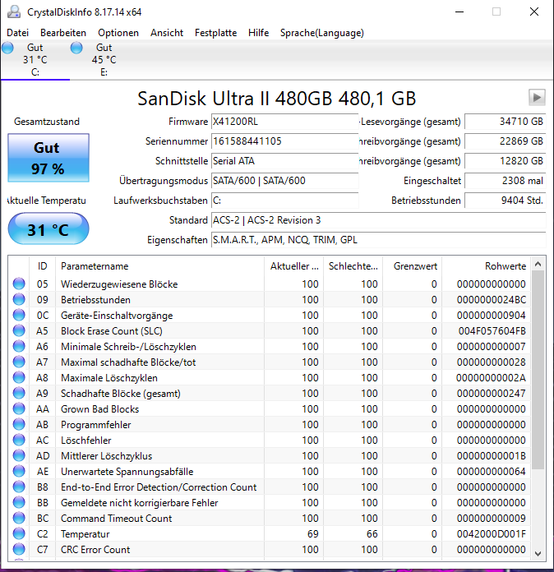This screenshot has height=572, width=554.
Task: Click the Rohwerte column header
Action: pyautogui.click(x=487, y=266)
